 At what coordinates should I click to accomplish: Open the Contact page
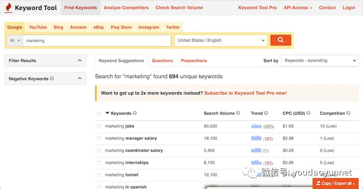click(x=327, y=8)
